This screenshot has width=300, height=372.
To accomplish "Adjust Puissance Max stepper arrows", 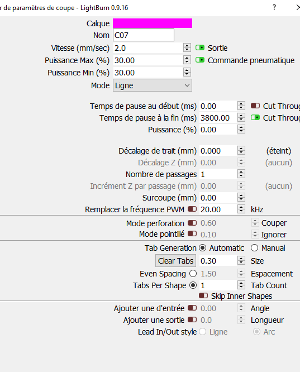I will 187,60.
